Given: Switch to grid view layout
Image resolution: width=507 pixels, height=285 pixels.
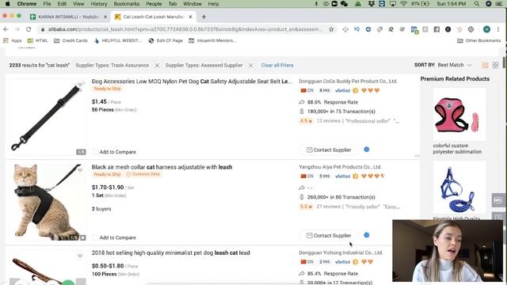Looking at the screenshot, I should 495,65.
